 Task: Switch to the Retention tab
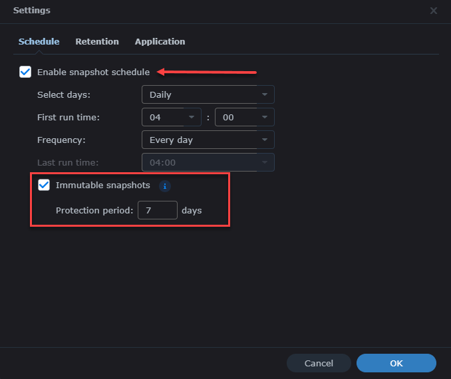[x=97, y=41]
